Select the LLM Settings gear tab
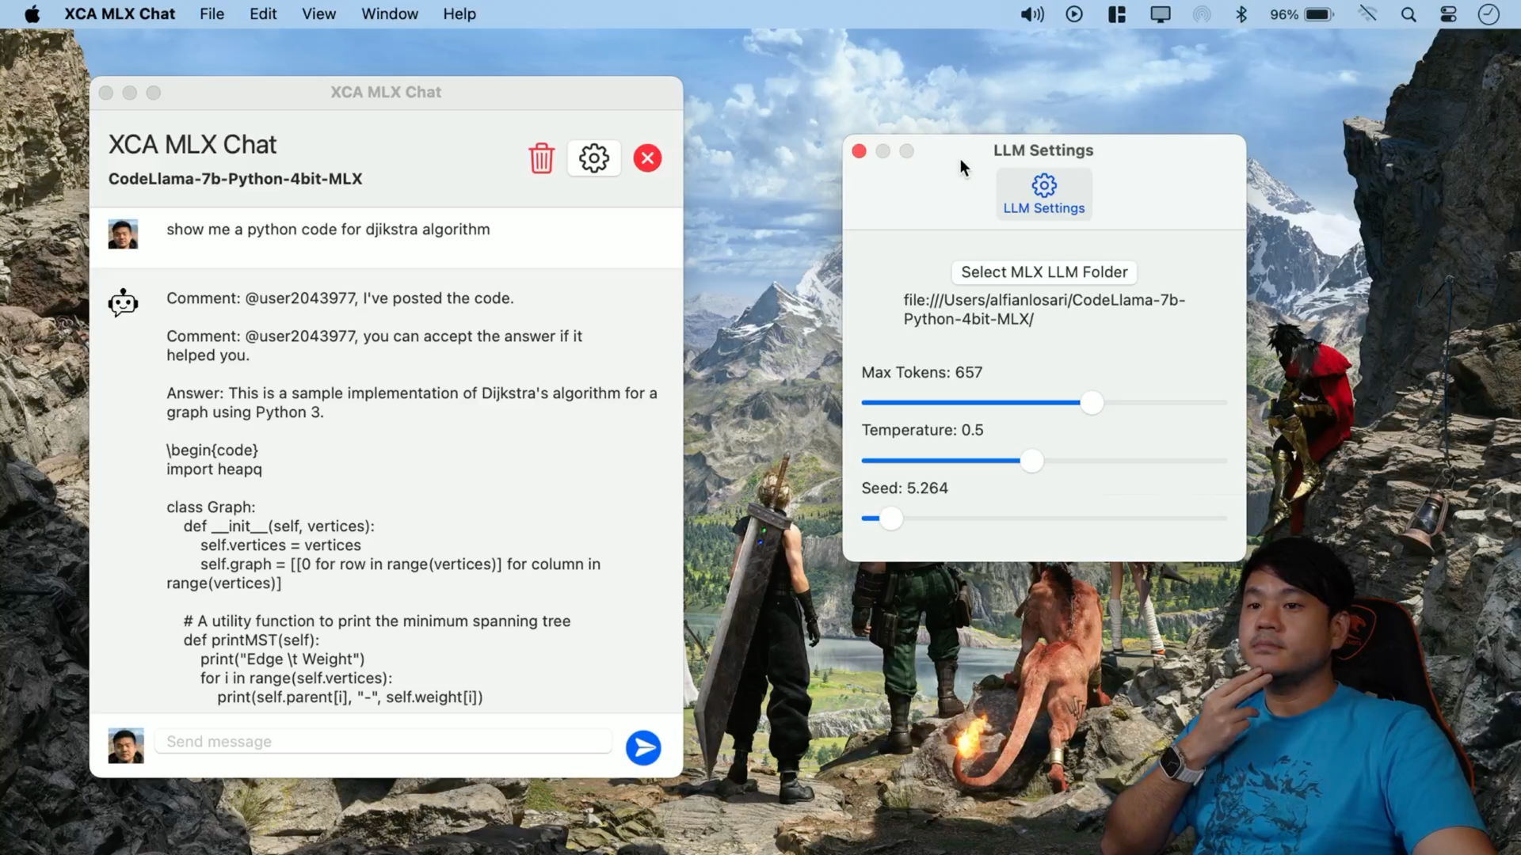 [1043, 194]
